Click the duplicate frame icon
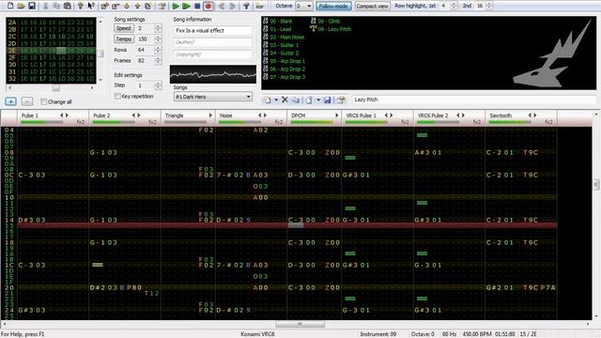The width and height of the screenshot is (601, 338). click(147, 6)
